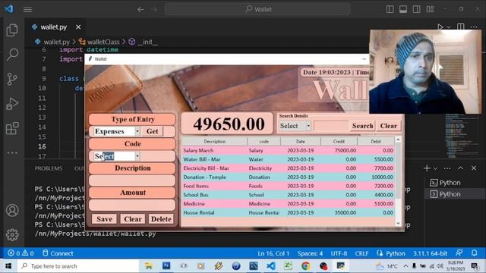The image size is (486, 273).
Task: Split the editor right
Action: click(461, 27)
